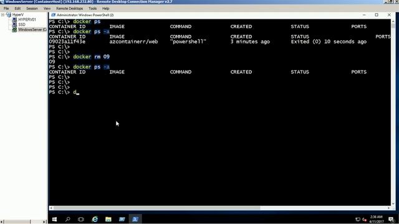Viewport: 399px width, 224px height.
Task: Open Server Manager taskbar icon
Action: point(122,219)
